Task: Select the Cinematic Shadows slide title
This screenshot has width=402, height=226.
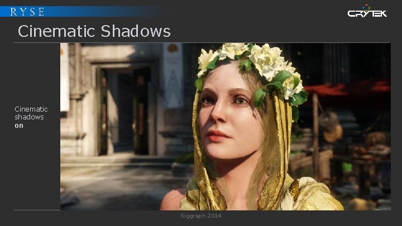Action: (94, 31)
